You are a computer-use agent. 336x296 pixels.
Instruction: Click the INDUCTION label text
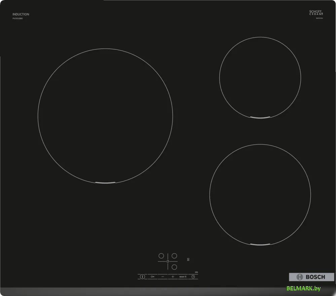click(21, 14)
